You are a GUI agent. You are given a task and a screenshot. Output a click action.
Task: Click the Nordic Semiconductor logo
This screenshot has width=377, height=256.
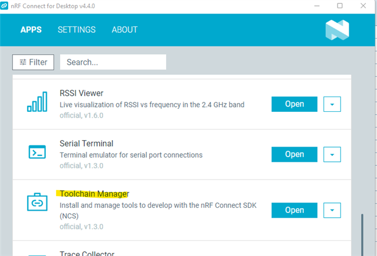(337, 30)
